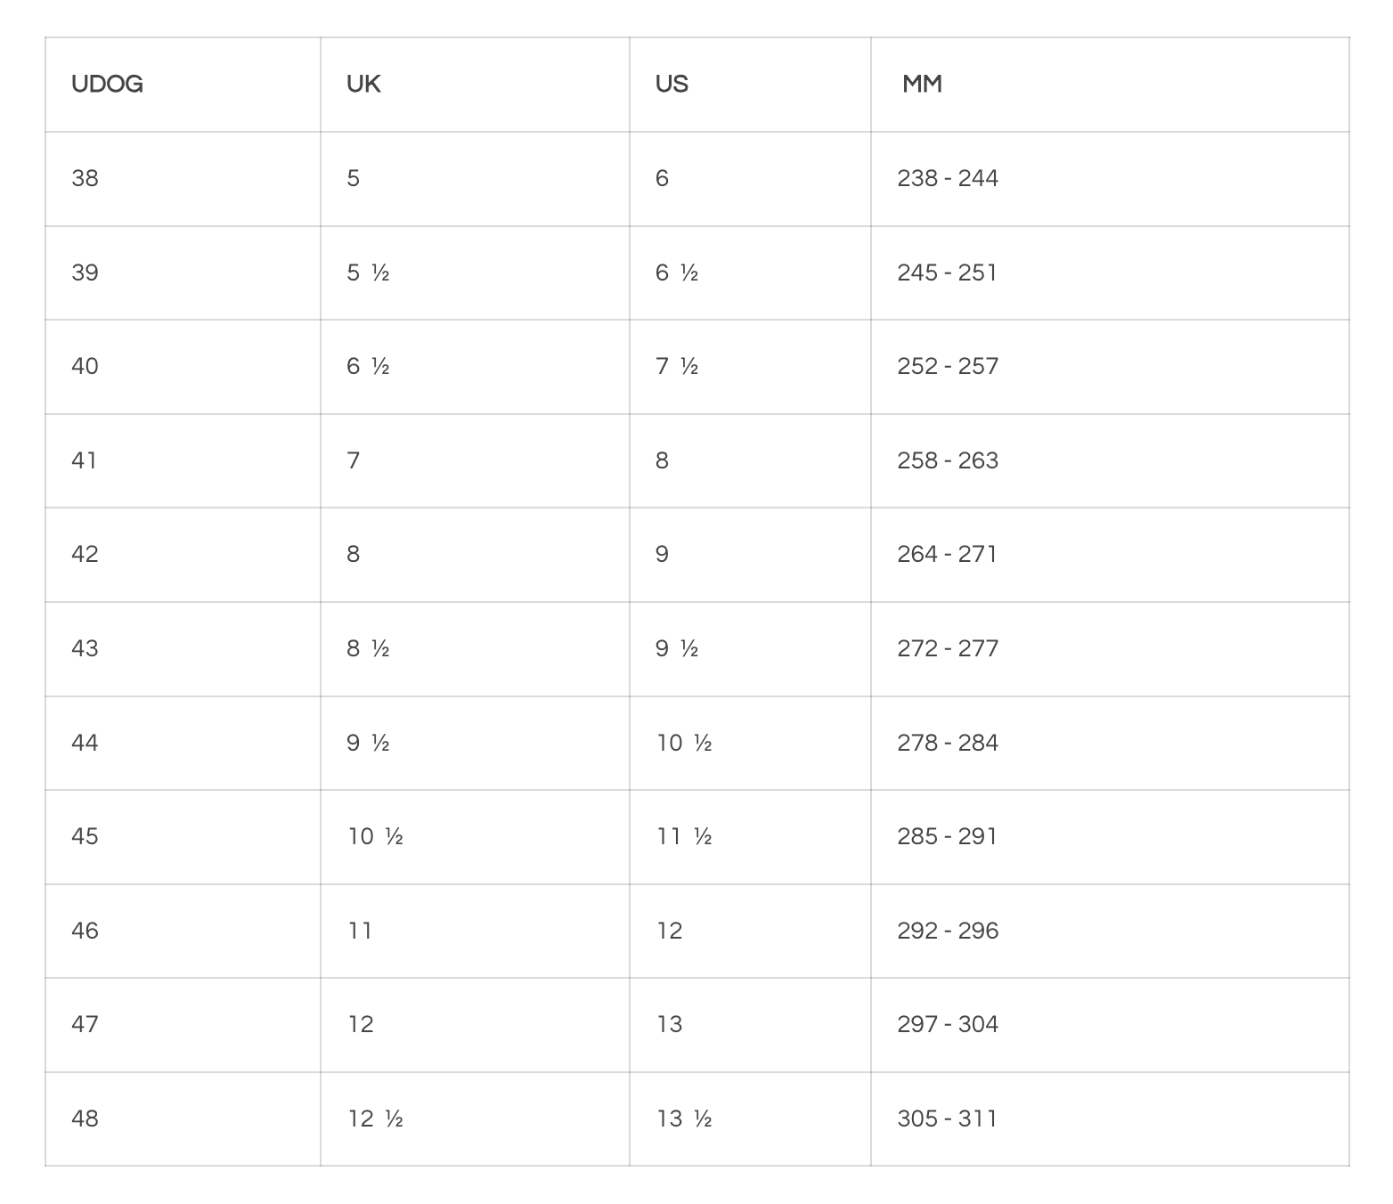Click the 252 - 257 mm cell

click(x=948, y=366)
